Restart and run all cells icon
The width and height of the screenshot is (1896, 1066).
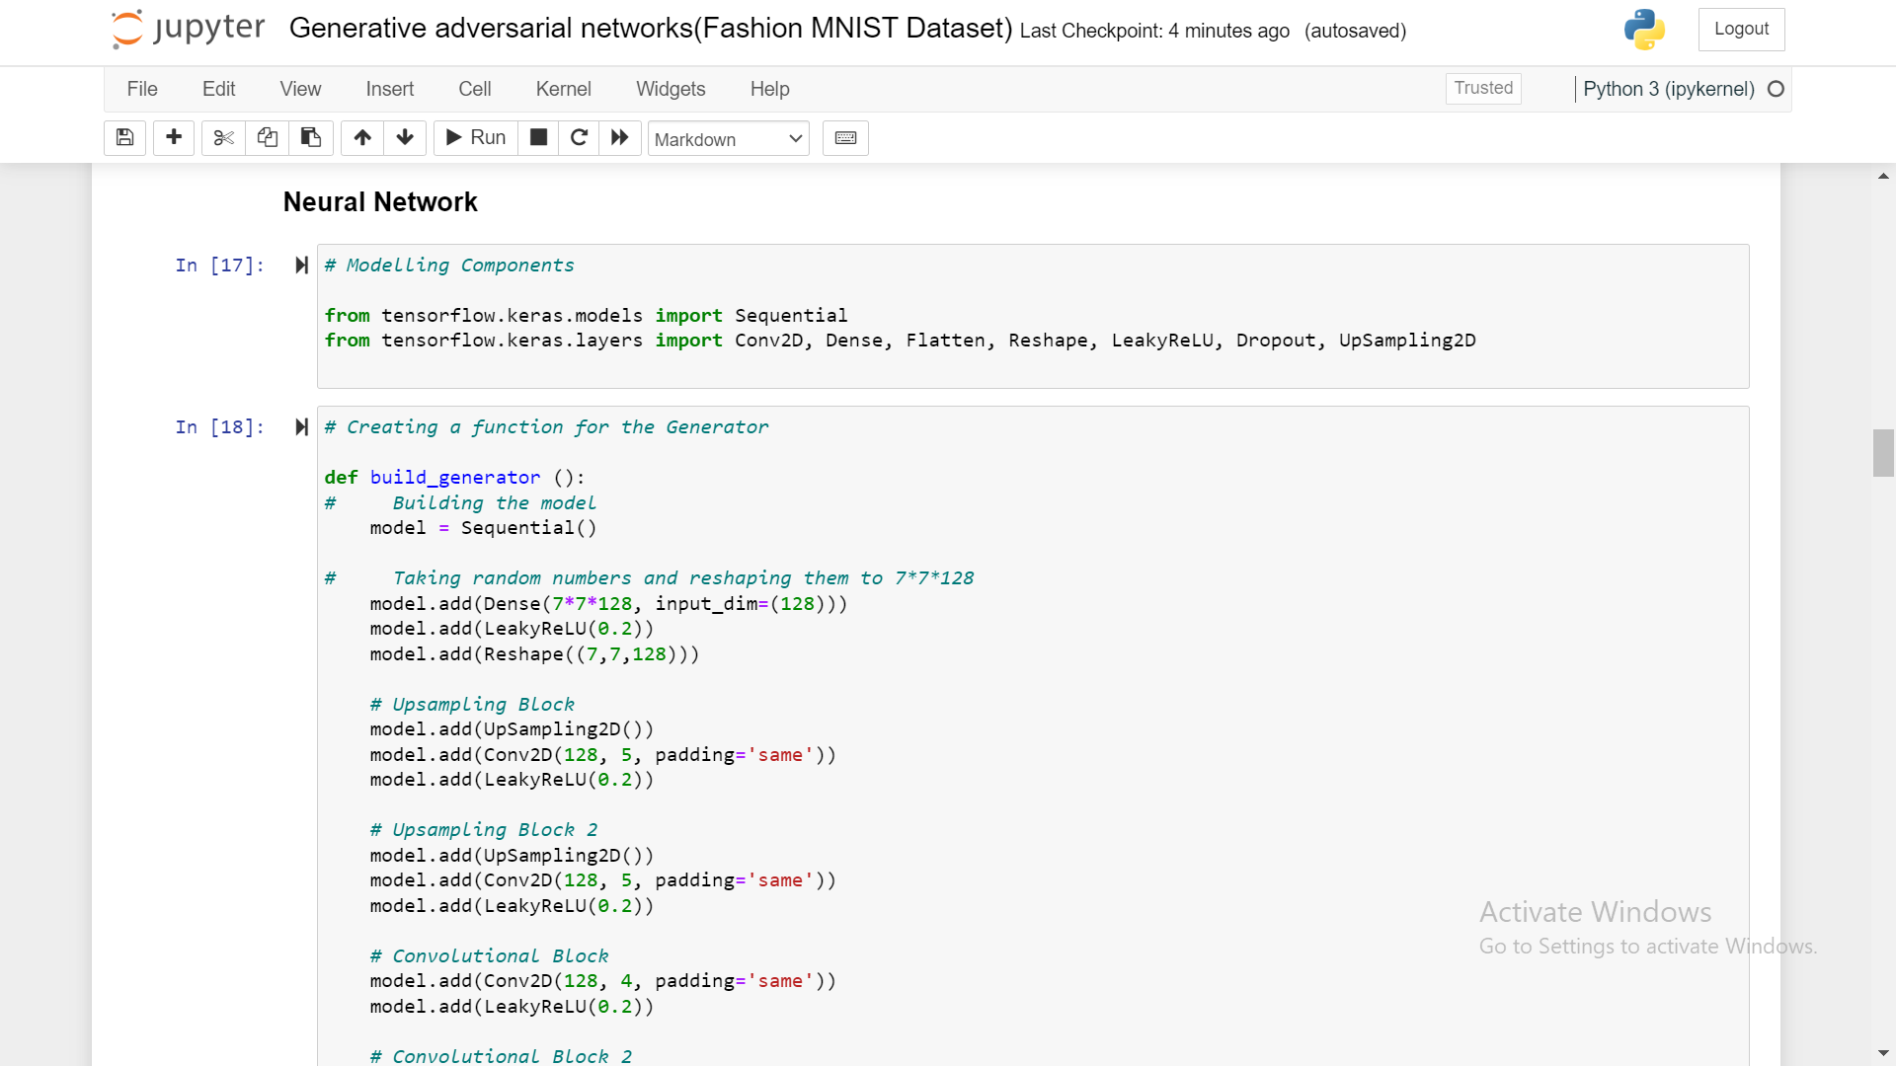620,138
